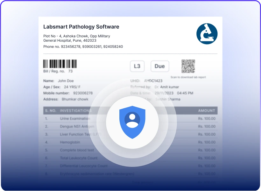
Task: Click the Total Leukocyte Count row
Action: point(130,158)
